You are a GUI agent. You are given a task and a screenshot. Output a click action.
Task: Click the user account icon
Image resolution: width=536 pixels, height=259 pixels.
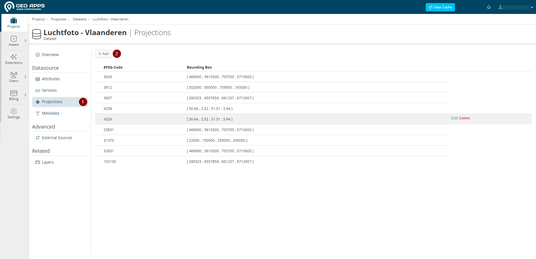pos(501,7)
